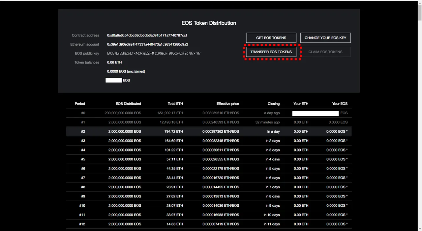Click the GET EOS TOKENS button
Screen dimensions: 422x231
[x=271, y=38]
